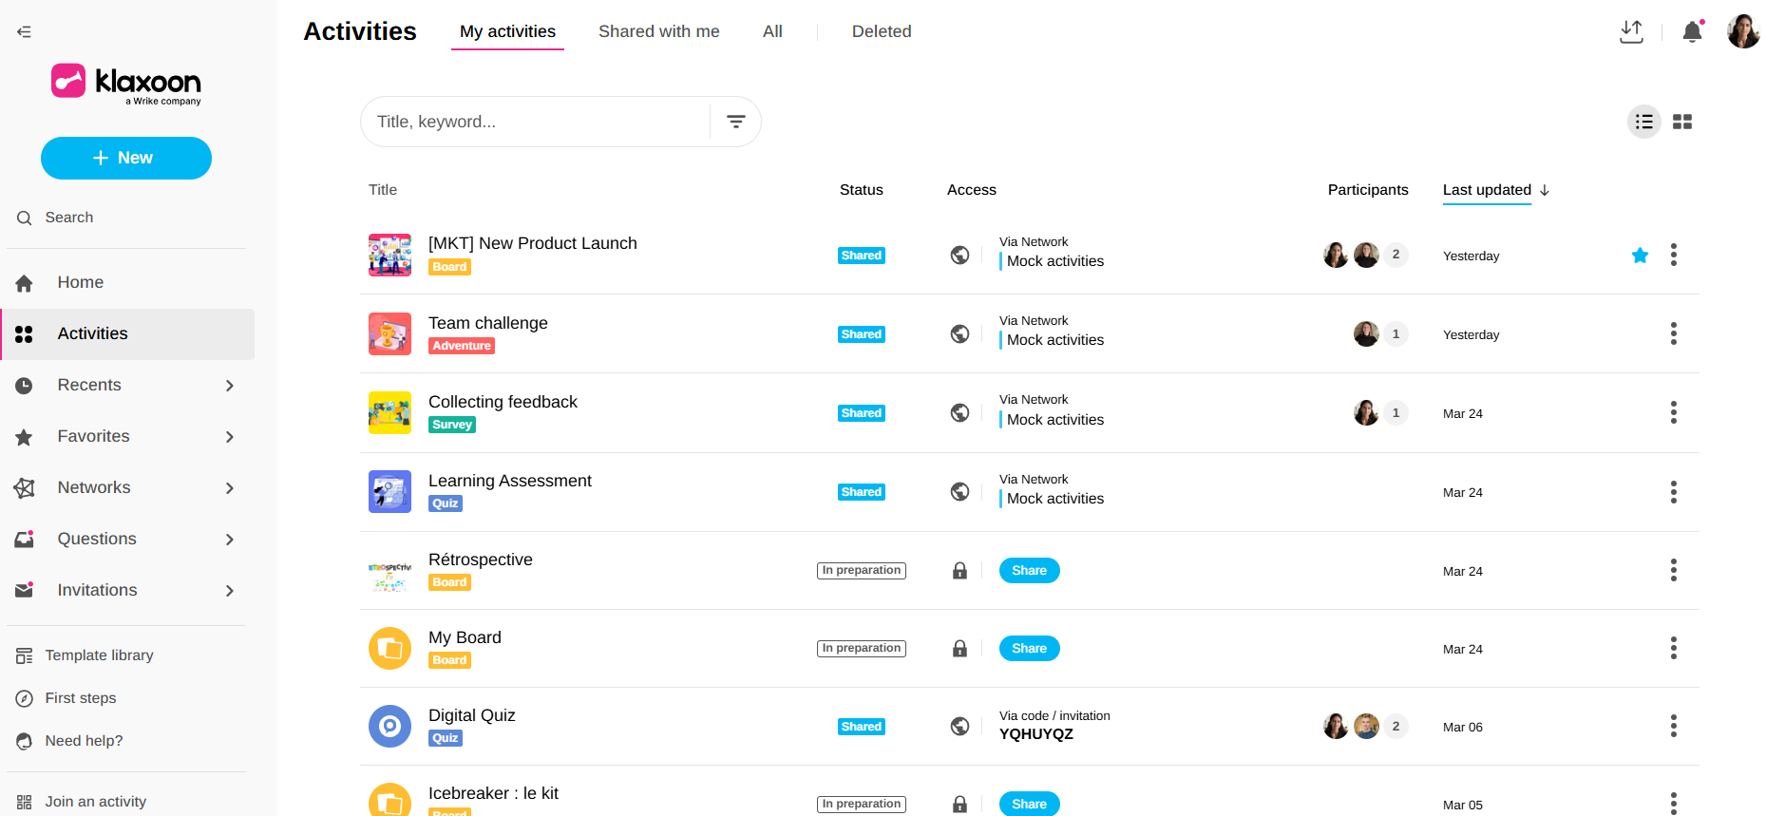
Task: Open search filter options icon
Action: pos(735,122)
